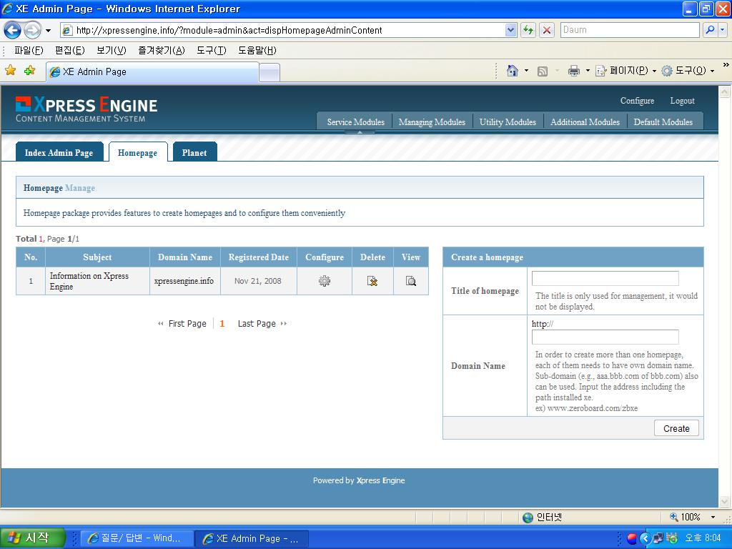This screenshot has width=732, height=549.
Task: Click the Configure link at top
Action: [637, 101]
